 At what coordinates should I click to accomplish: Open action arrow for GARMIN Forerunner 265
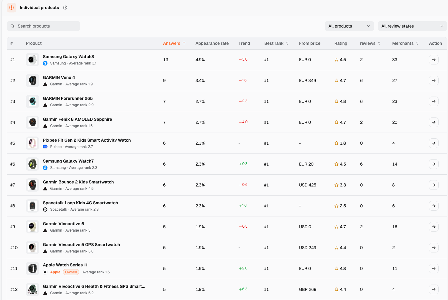[x=434, y=101]
